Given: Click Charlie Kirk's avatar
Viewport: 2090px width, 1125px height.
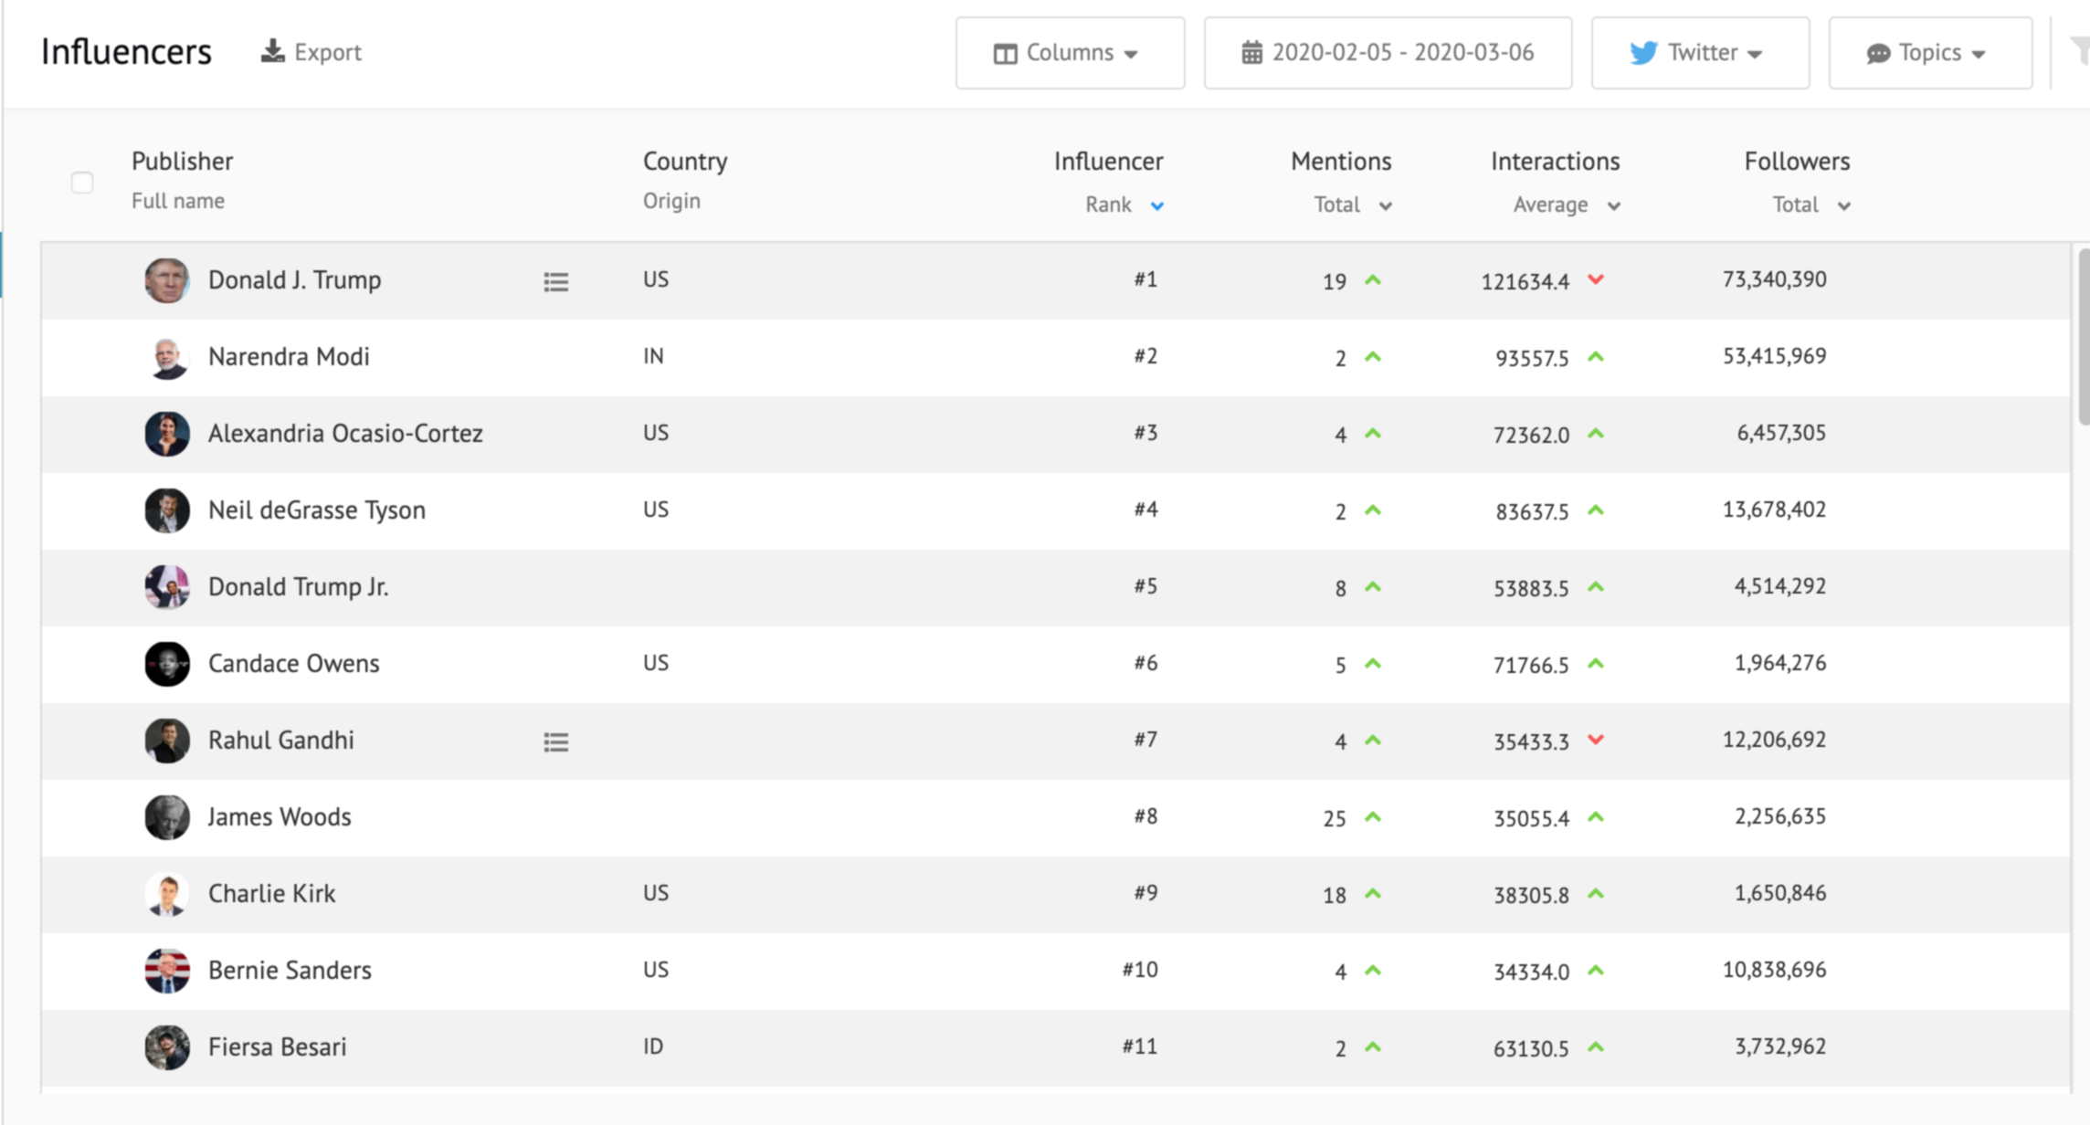Looking at the screenshot, I should (x=167, y=894).
